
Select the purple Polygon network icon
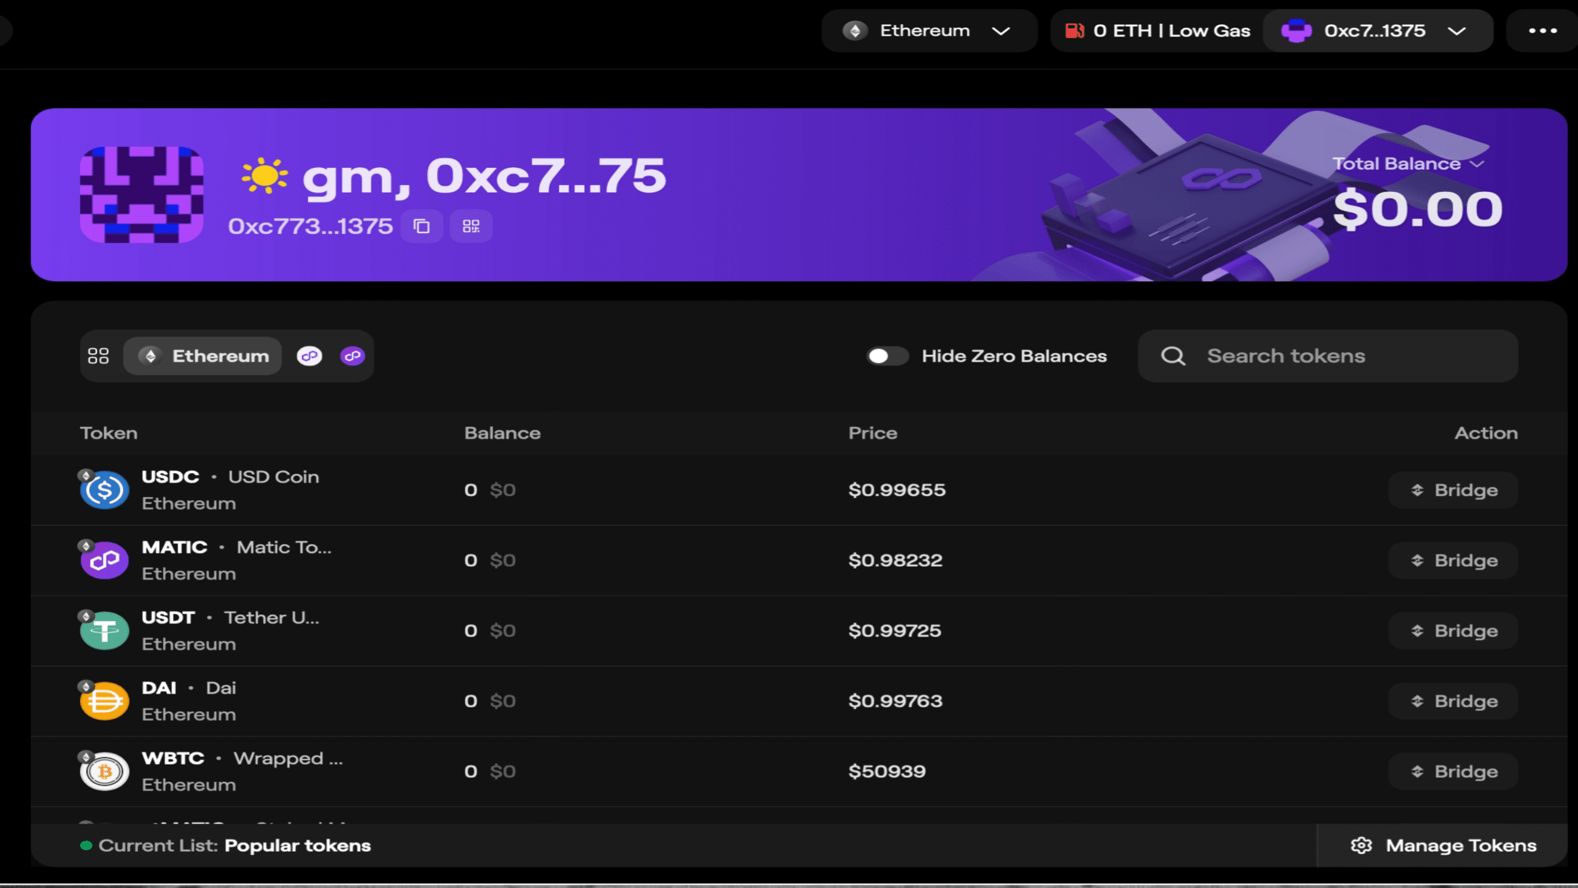(353, 356)
